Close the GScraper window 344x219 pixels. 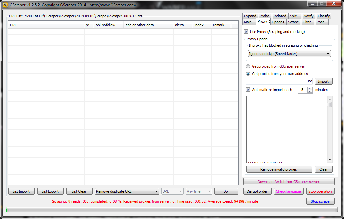pos(334,4)
